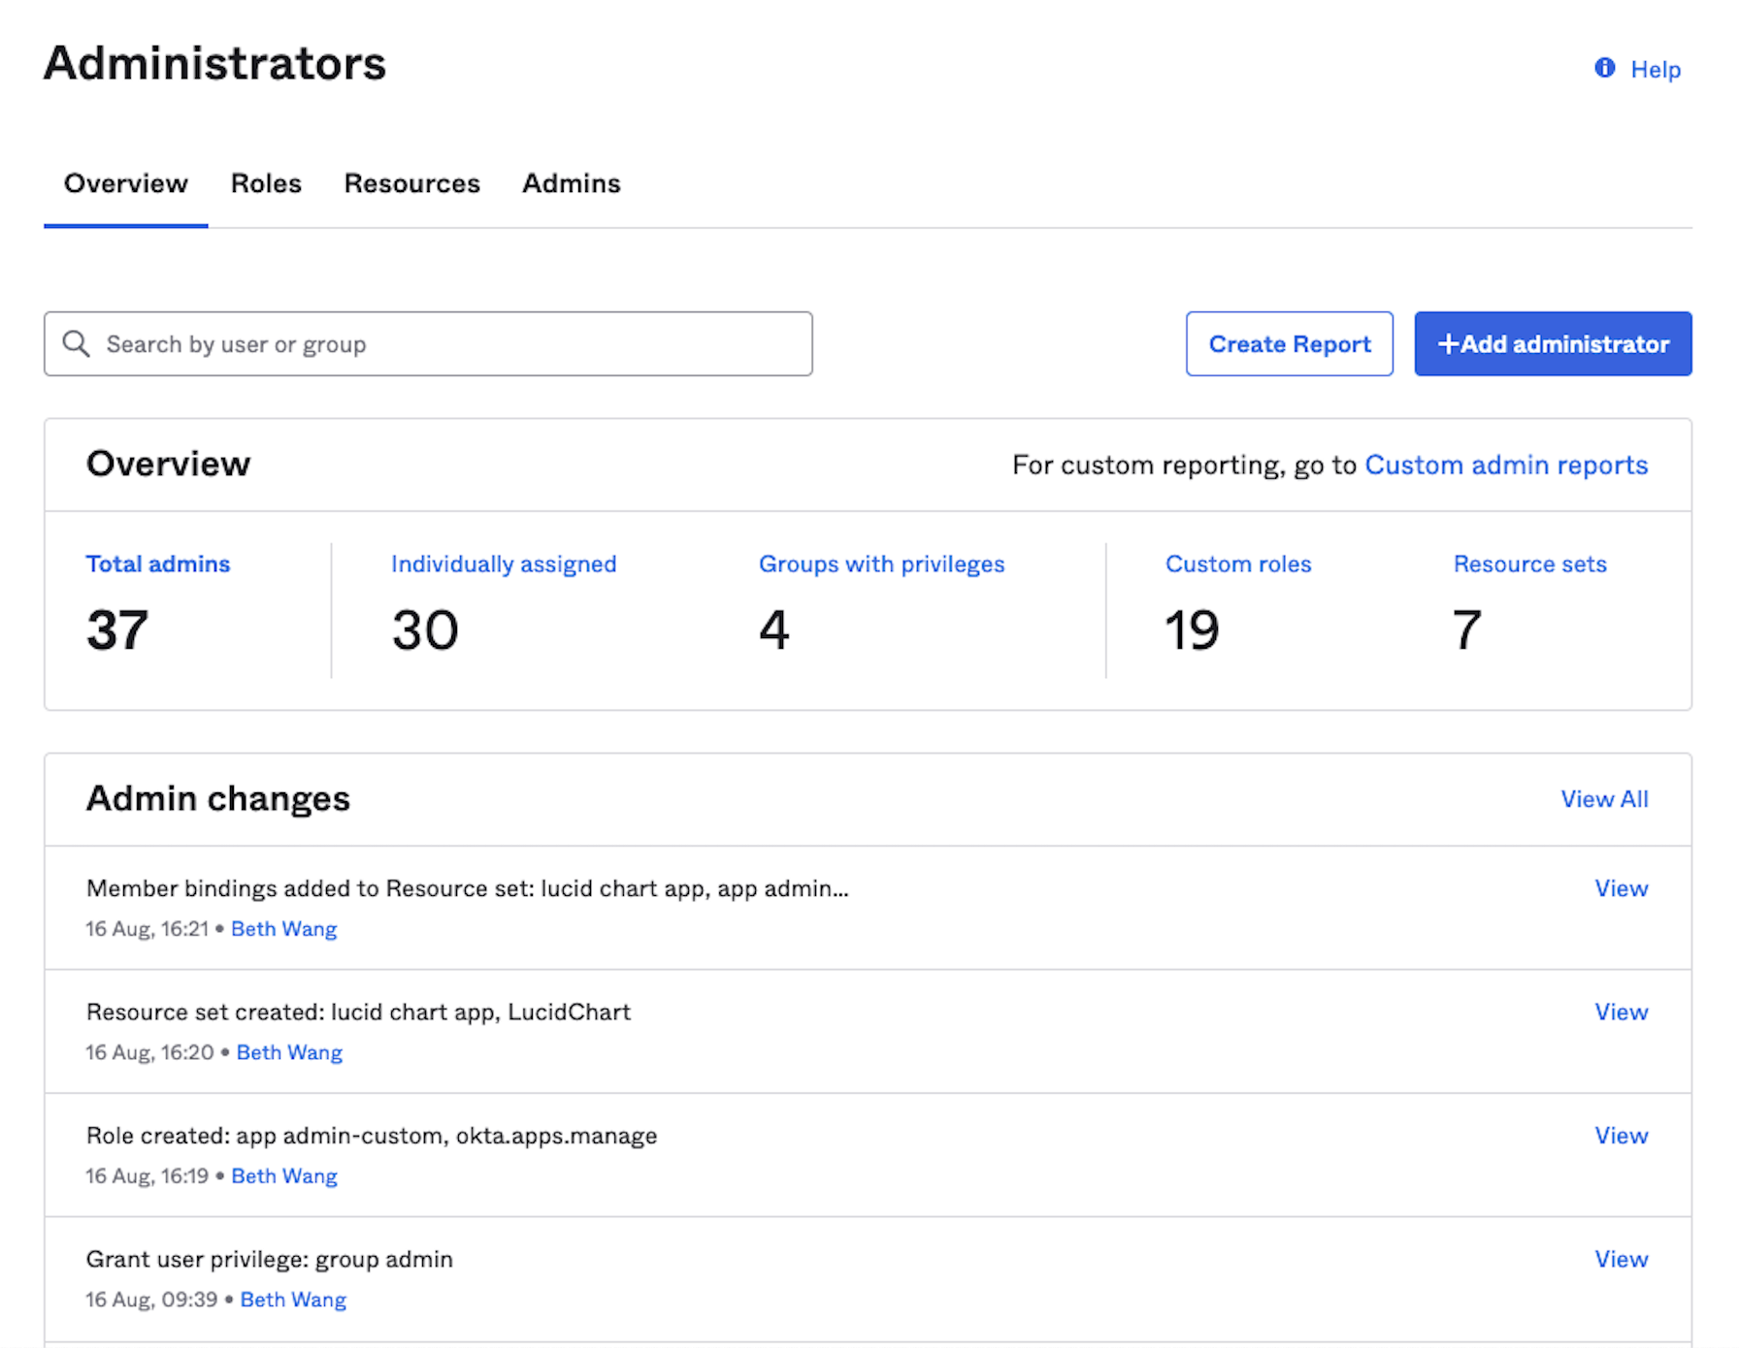Click Groups with privileges link
Screen dimensions: 1739x1348
881,564
